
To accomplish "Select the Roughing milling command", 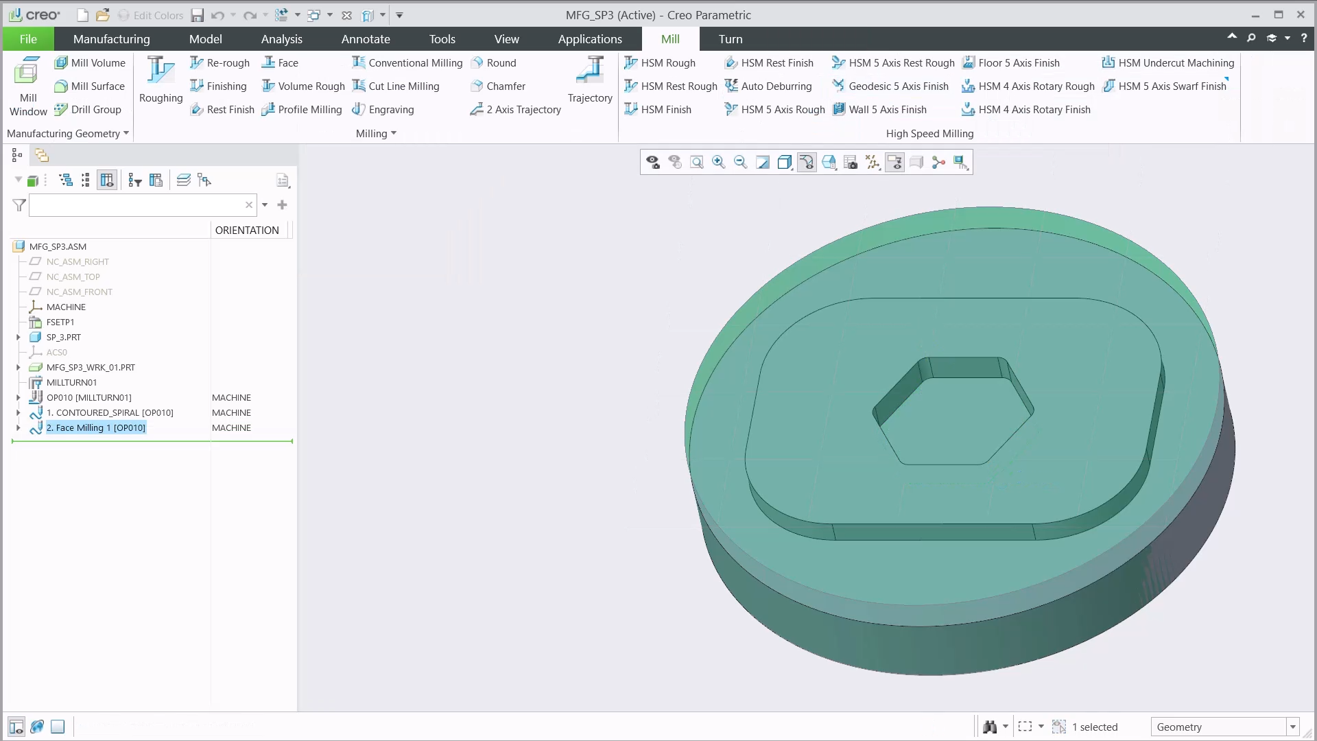I will click(161, 80).
